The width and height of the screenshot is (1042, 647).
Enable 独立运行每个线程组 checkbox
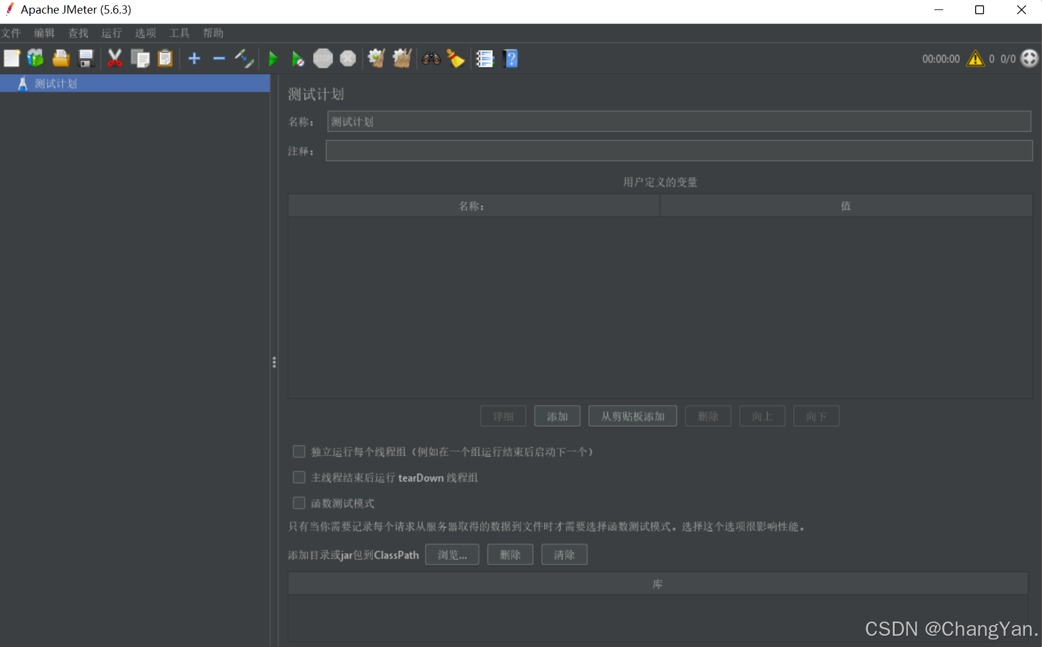point(299,452)
